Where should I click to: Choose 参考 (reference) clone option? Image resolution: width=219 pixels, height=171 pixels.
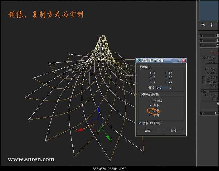(151, 115)
